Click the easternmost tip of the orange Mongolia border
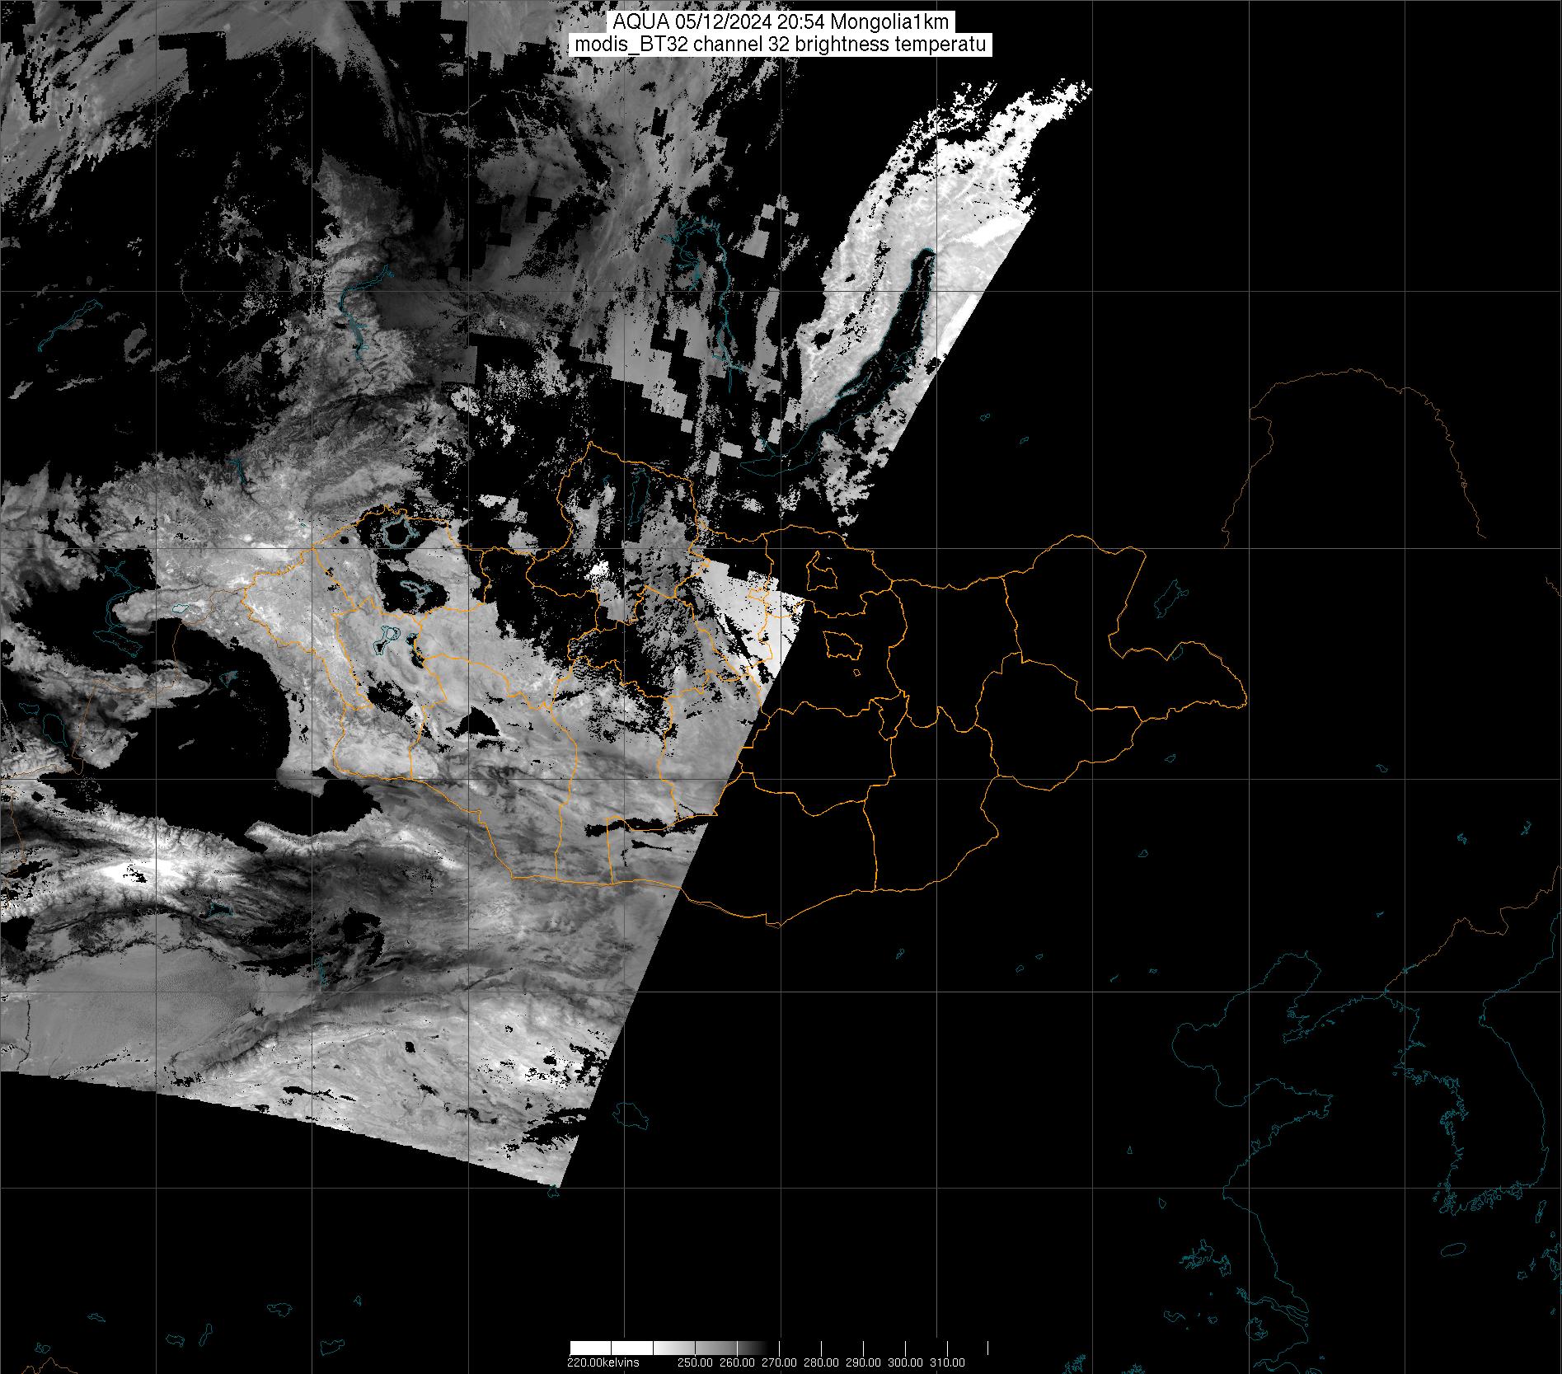The height and width of the screenshot is (1374, 1562). tap(1245, 702)
